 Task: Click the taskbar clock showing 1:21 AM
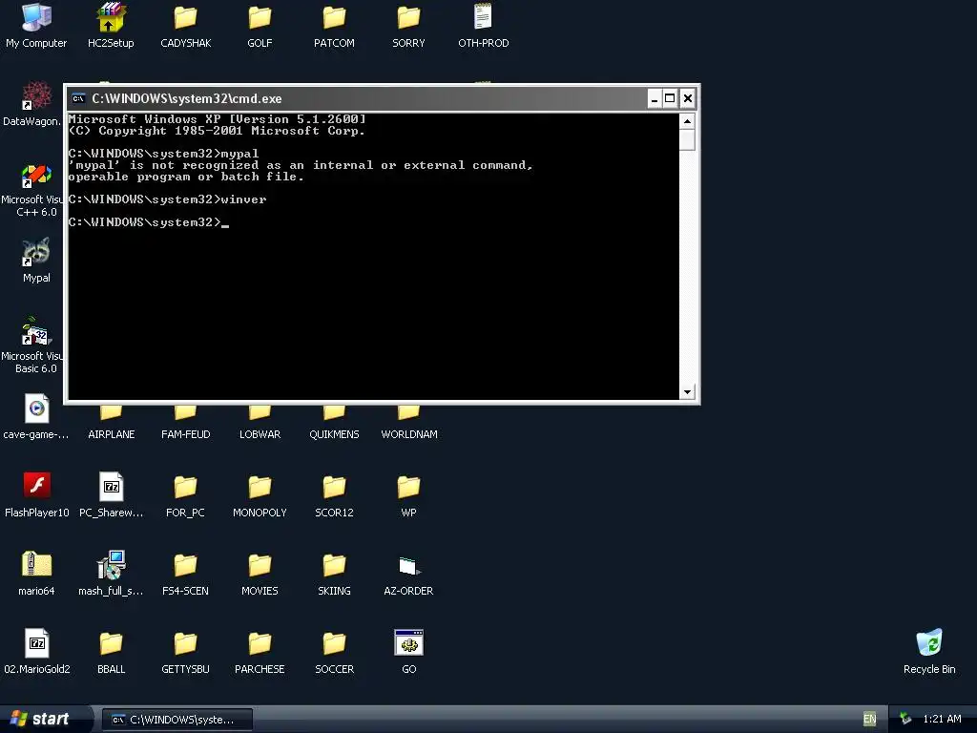coord(942,720)
